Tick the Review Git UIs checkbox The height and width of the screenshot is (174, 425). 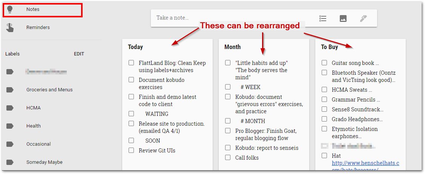click(x=131, y=150)
